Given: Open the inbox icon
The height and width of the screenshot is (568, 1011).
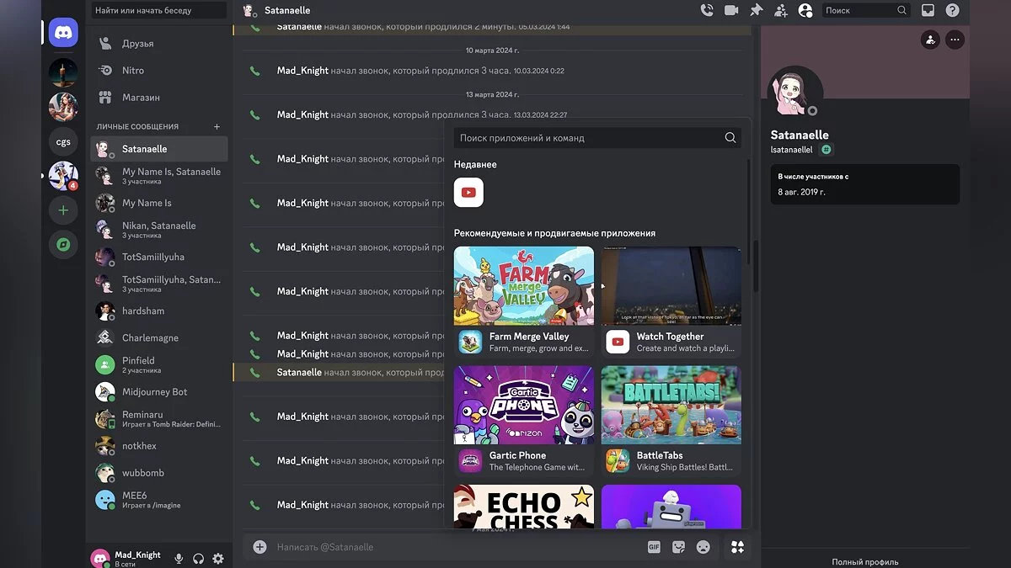Looking at the screenshot, I should point(928,10).
